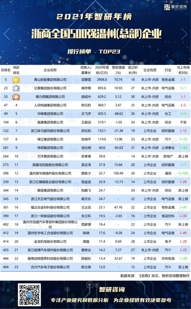Click rank change 不变 for 奥康集团
The height and width of the screenshot is (309, 191).
tap(183, 122)
